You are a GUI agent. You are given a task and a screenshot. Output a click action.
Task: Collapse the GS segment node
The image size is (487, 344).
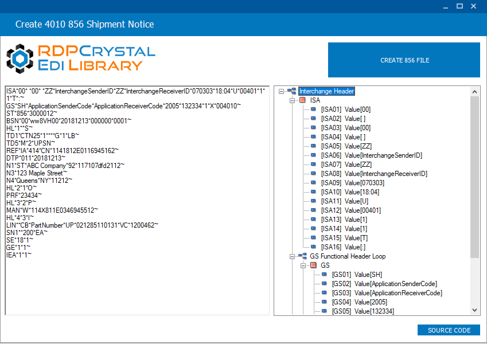[x=303, y=265]
